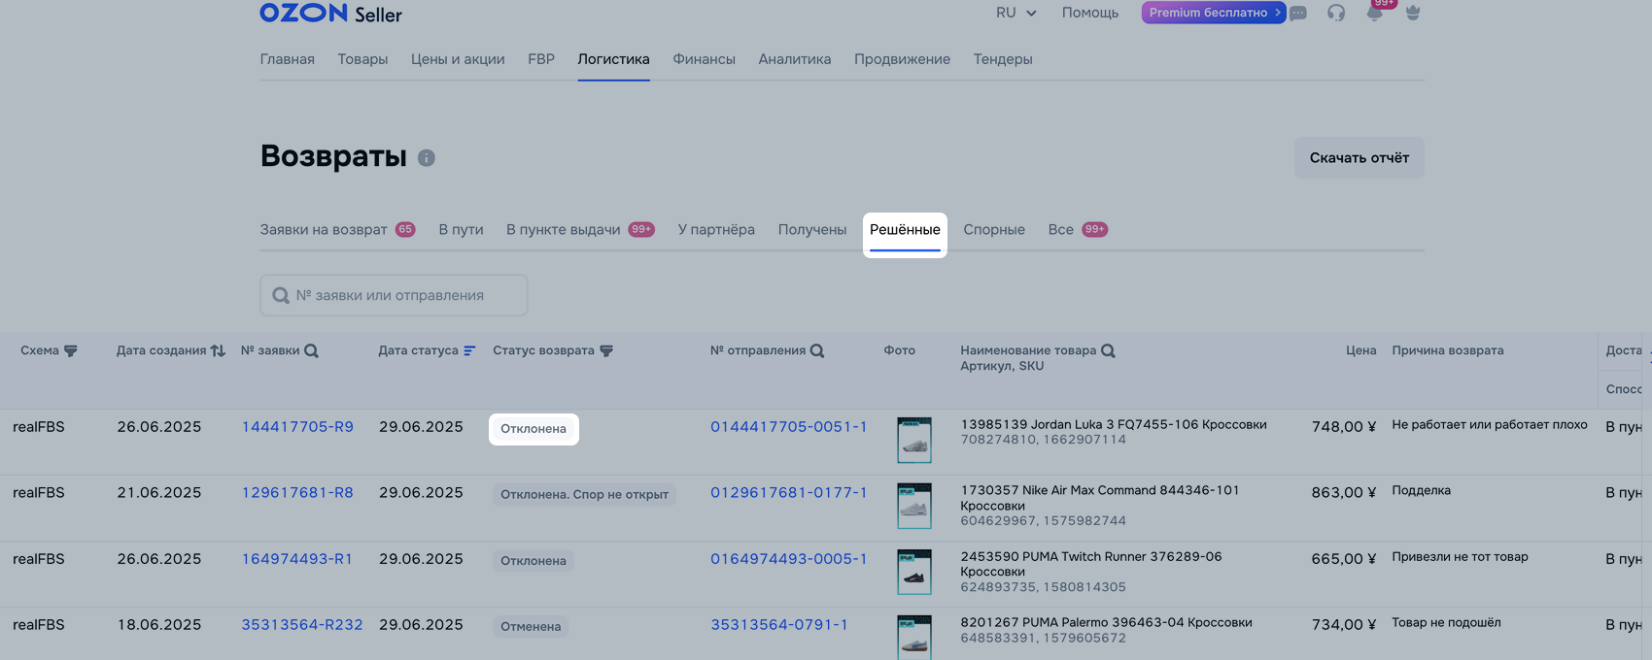Click the № заявки search icon
This screenshot has width=1652, height=660.
coord(311,351)
